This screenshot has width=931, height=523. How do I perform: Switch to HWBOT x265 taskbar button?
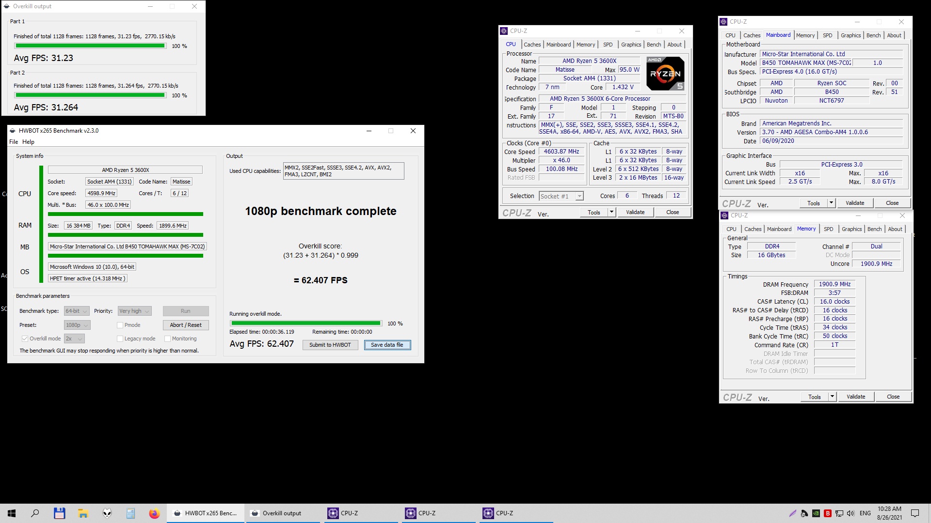pos(206,513)
